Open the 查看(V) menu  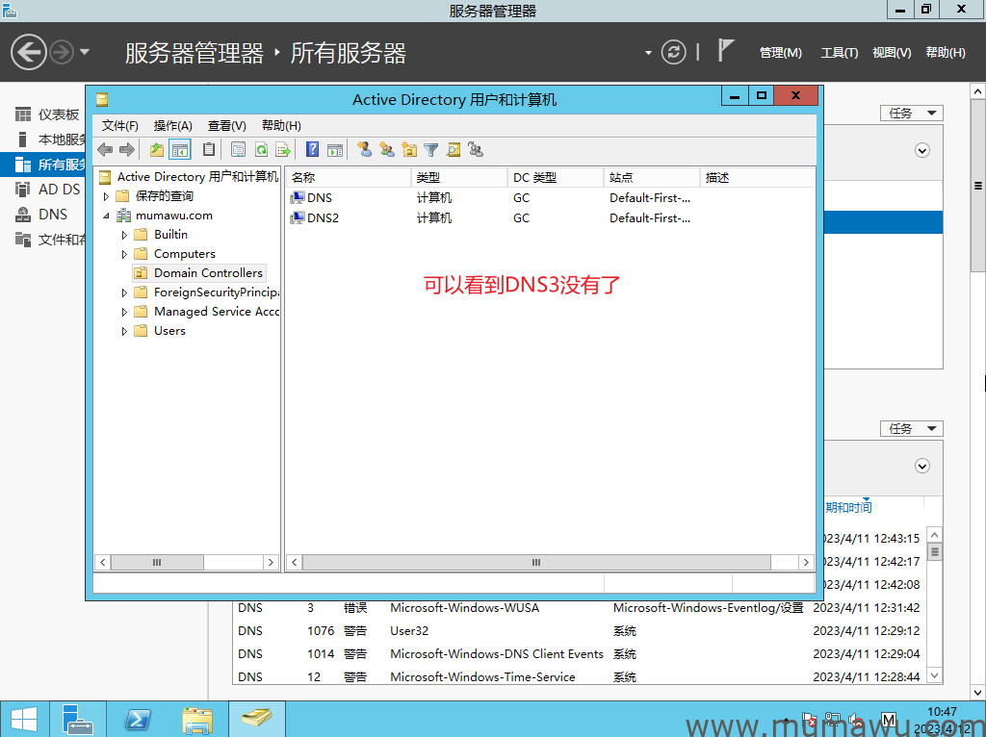226,125
